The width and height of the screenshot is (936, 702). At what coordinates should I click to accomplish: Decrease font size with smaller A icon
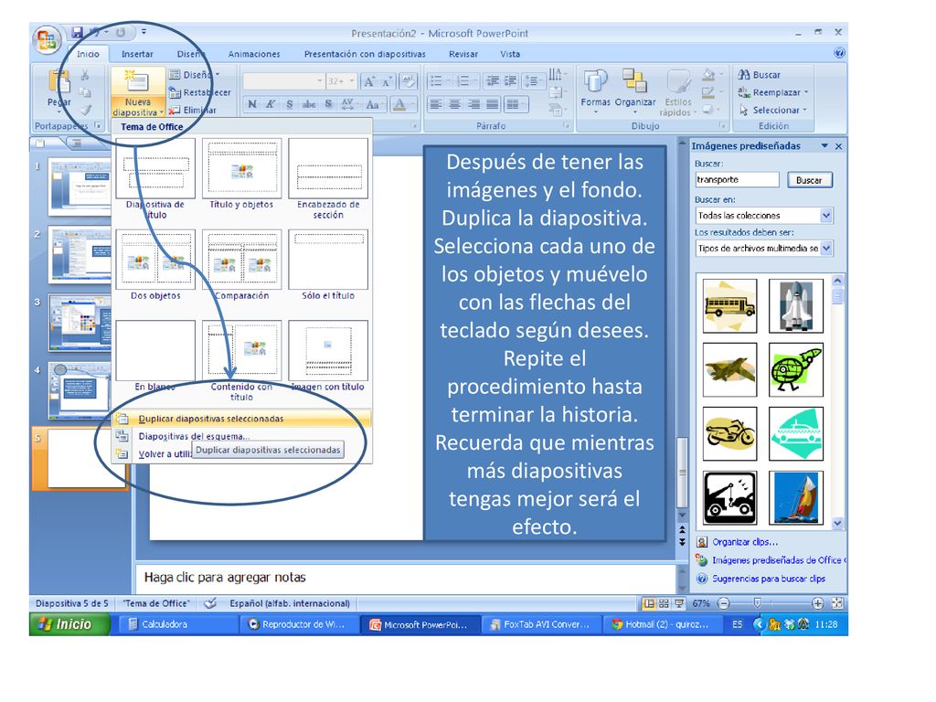(x=388, y=81)
